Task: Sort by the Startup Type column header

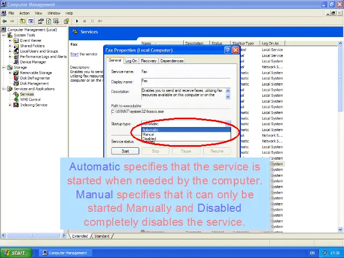Action: coord(245,43)
